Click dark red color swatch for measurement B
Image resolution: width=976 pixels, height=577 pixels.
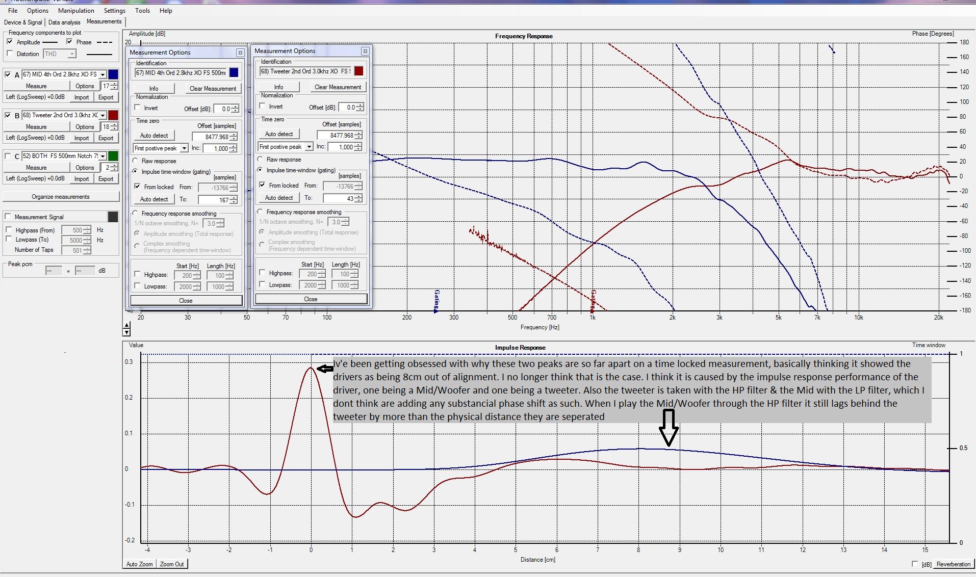pos(113,115)
